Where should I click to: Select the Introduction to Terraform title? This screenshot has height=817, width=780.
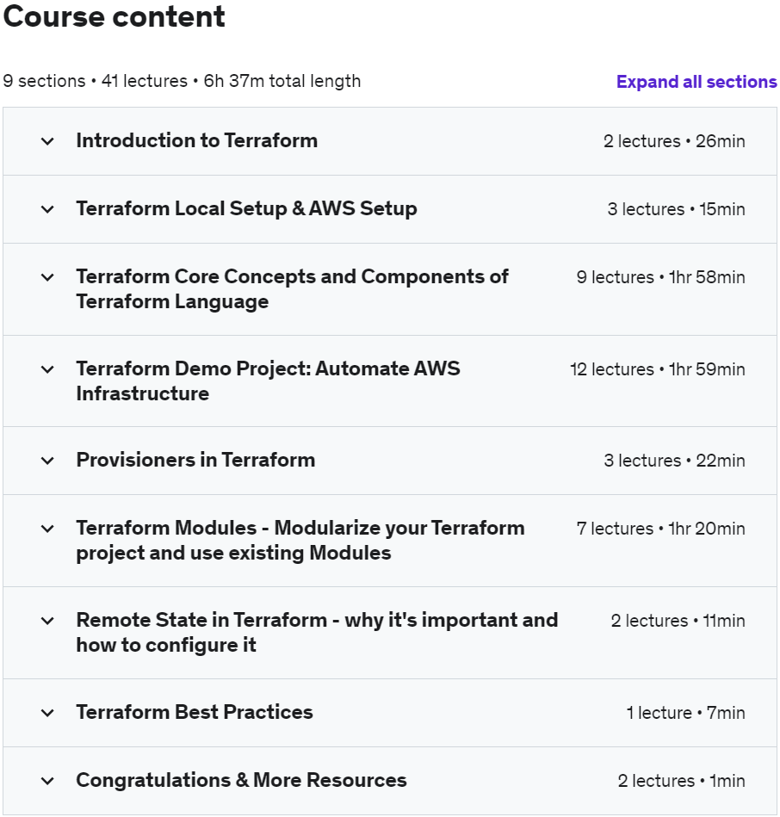tap(197, 140)
